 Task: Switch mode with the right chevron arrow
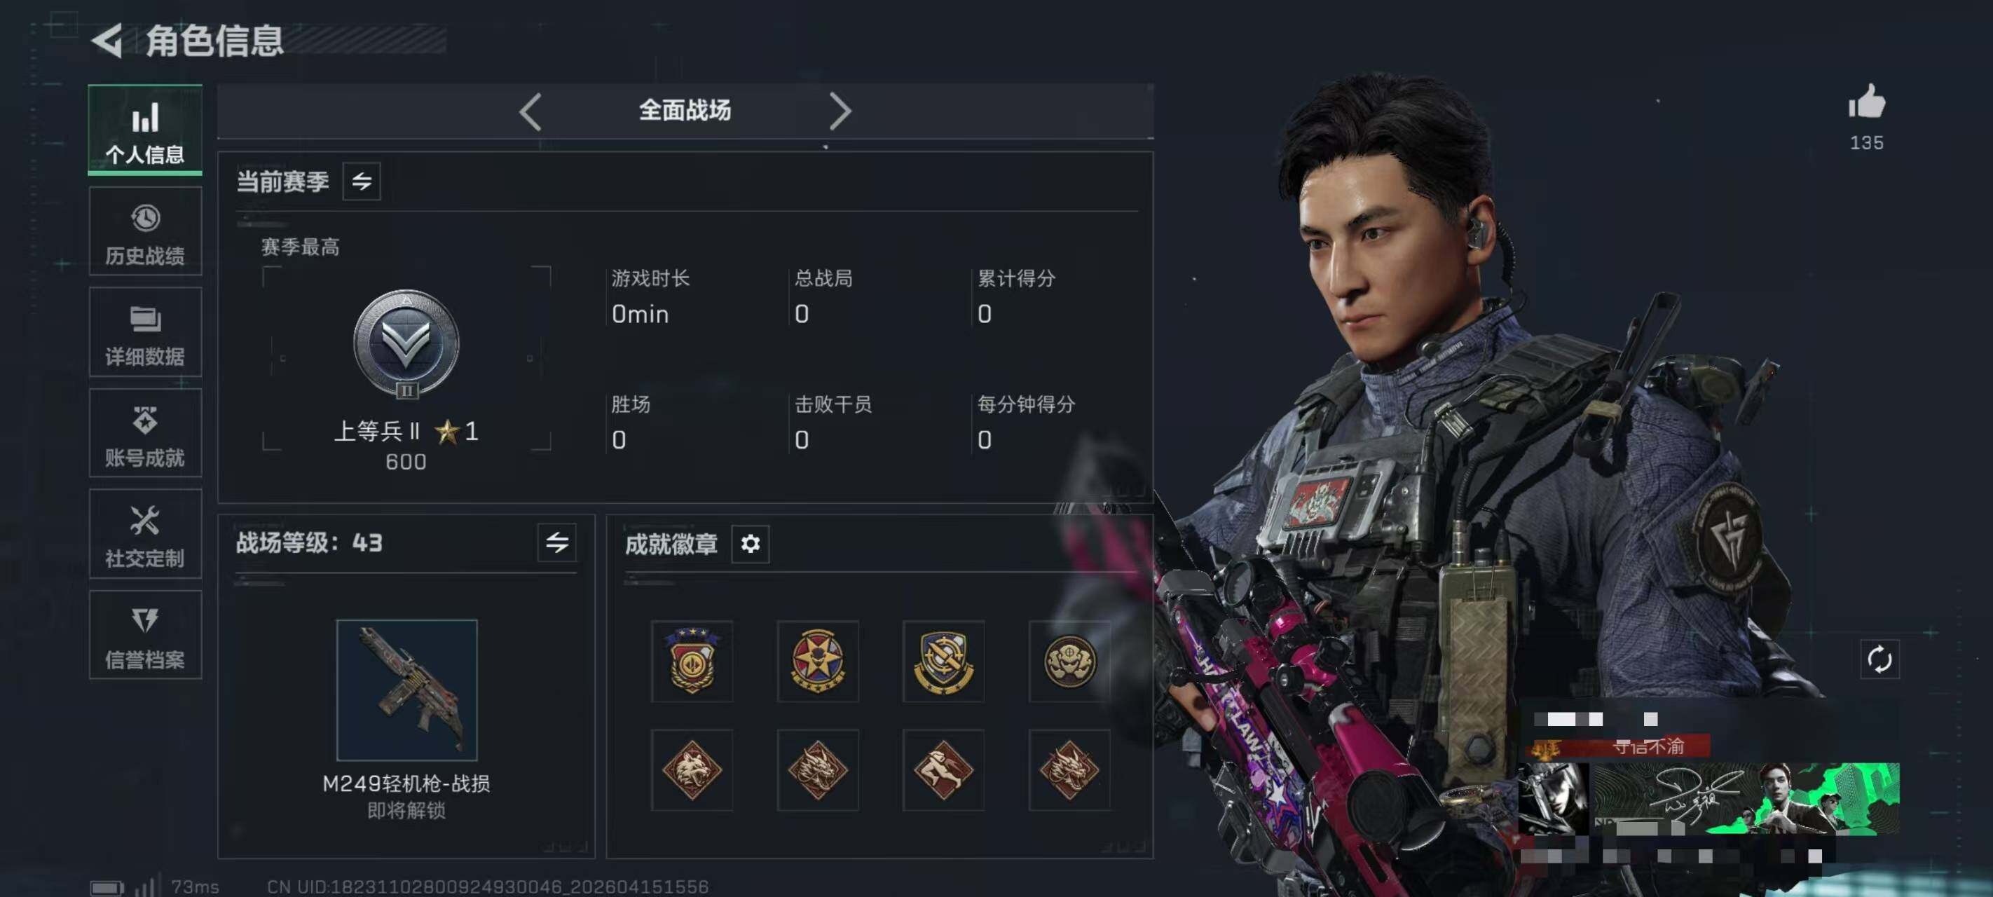840,111
